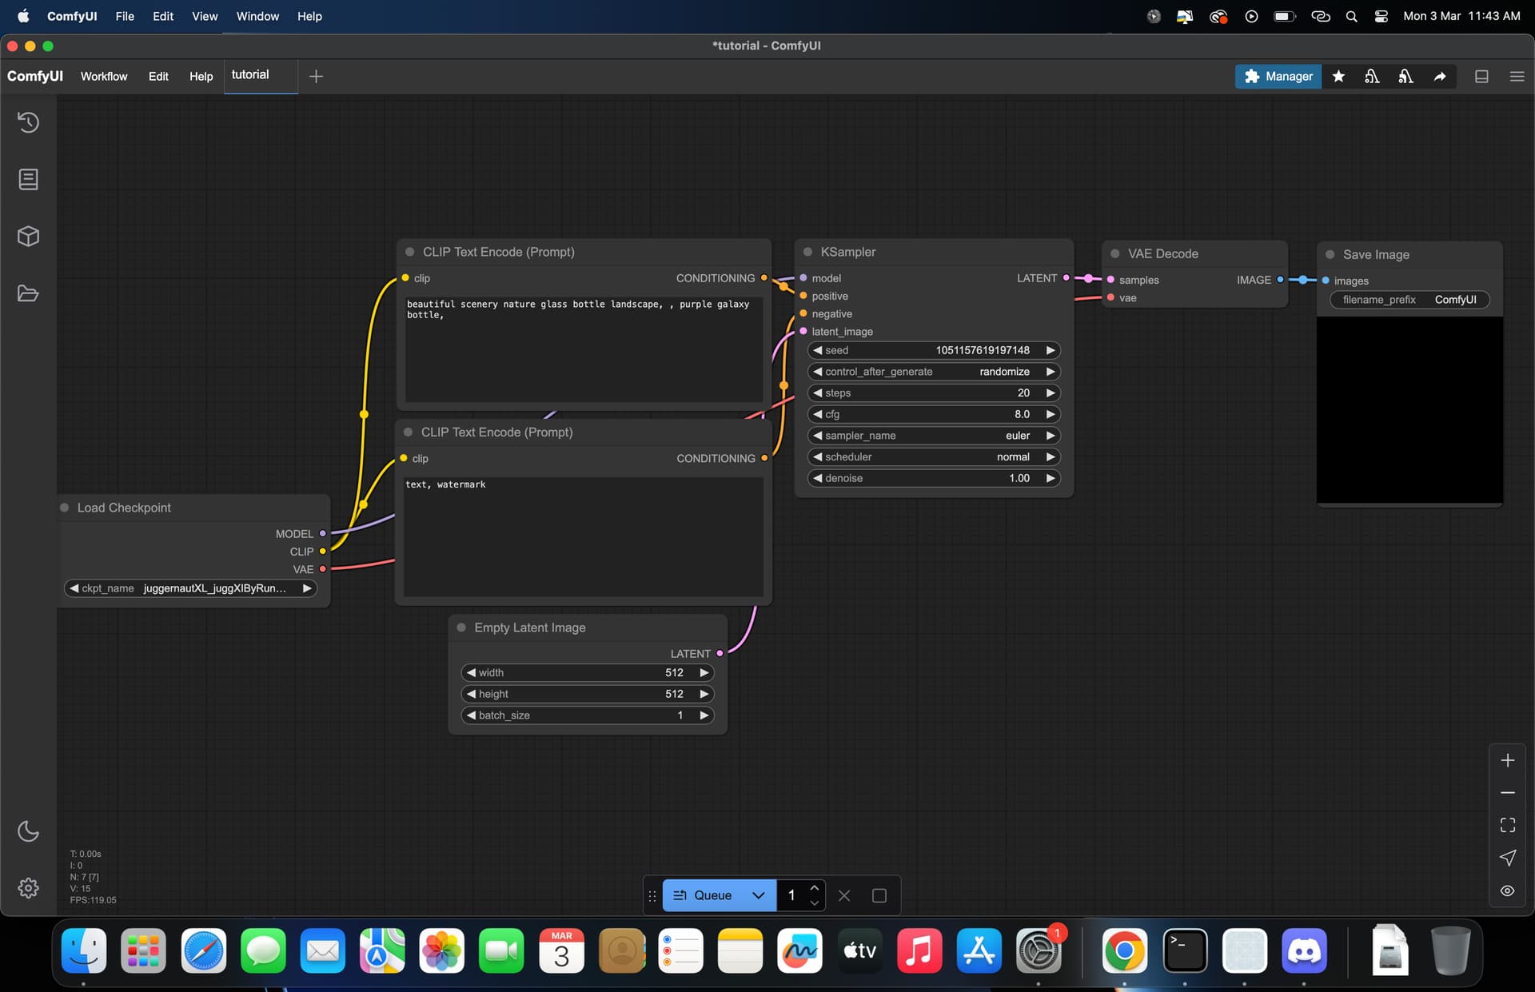Collapse the Save Image node dot
The height and width of the screenshot is (992, 1535).
(x=1330, y=254)
